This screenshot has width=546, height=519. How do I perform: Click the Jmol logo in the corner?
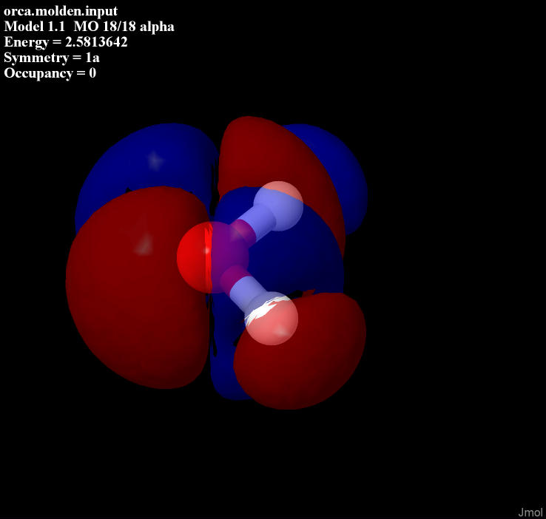[x=530, y=512]
